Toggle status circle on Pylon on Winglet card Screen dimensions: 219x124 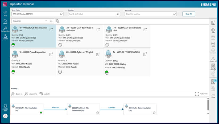[60, 72]
